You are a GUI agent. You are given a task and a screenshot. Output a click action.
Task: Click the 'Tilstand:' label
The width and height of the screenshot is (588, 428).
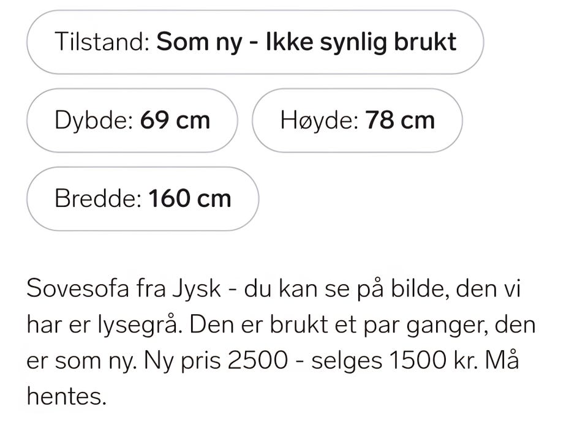pos(102,42)
